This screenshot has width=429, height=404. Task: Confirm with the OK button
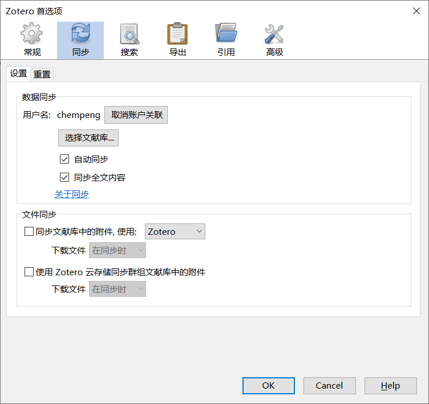(268, 386)
